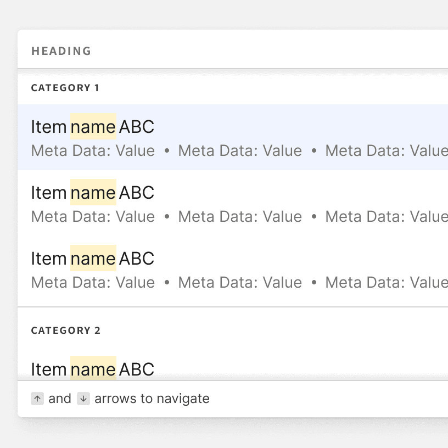Screen dimensions: 448x448
Task: Click the "arrows to navigate" hint text
Action: pos(152,399)
